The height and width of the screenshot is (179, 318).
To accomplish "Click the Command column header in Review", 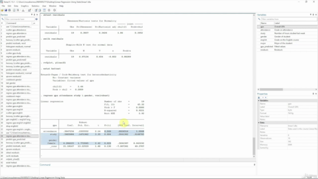I will point(18,23).
